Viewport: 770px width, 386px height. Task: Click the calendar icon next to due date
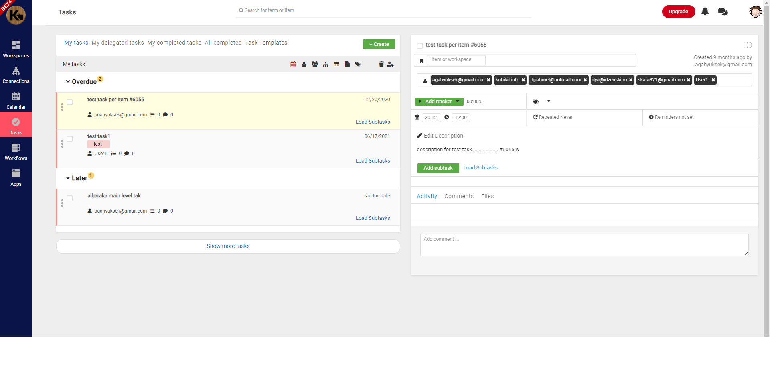tap(417, 117)
